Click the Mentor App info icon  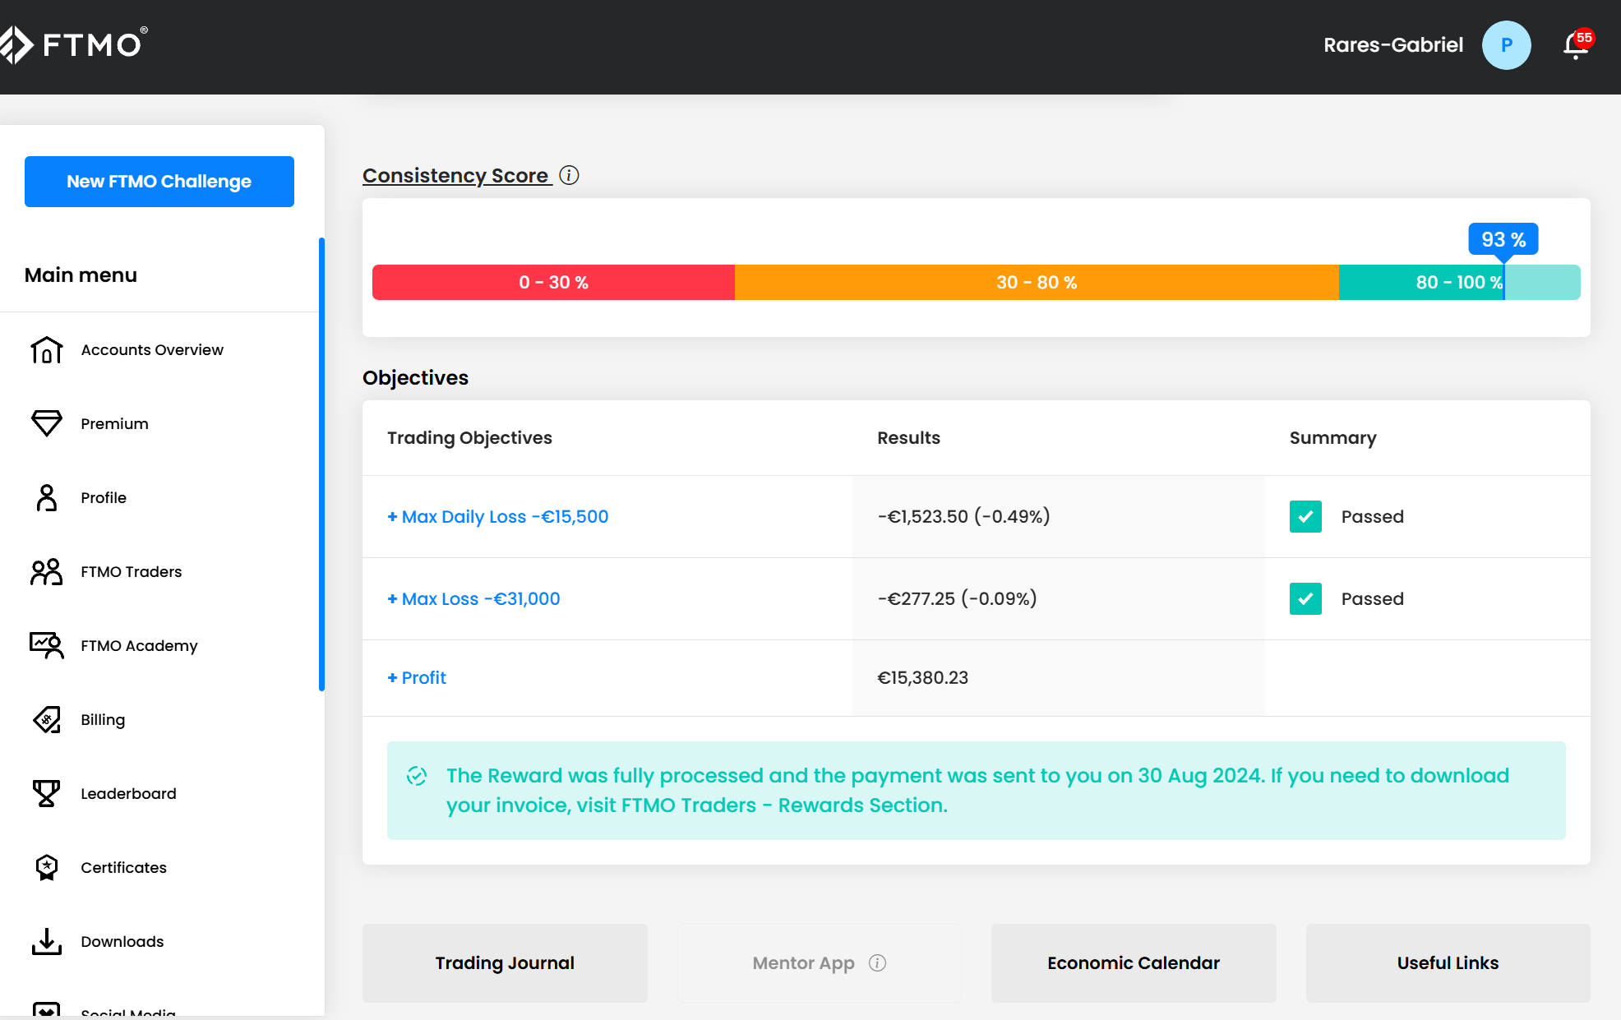[x=877, y=962]
